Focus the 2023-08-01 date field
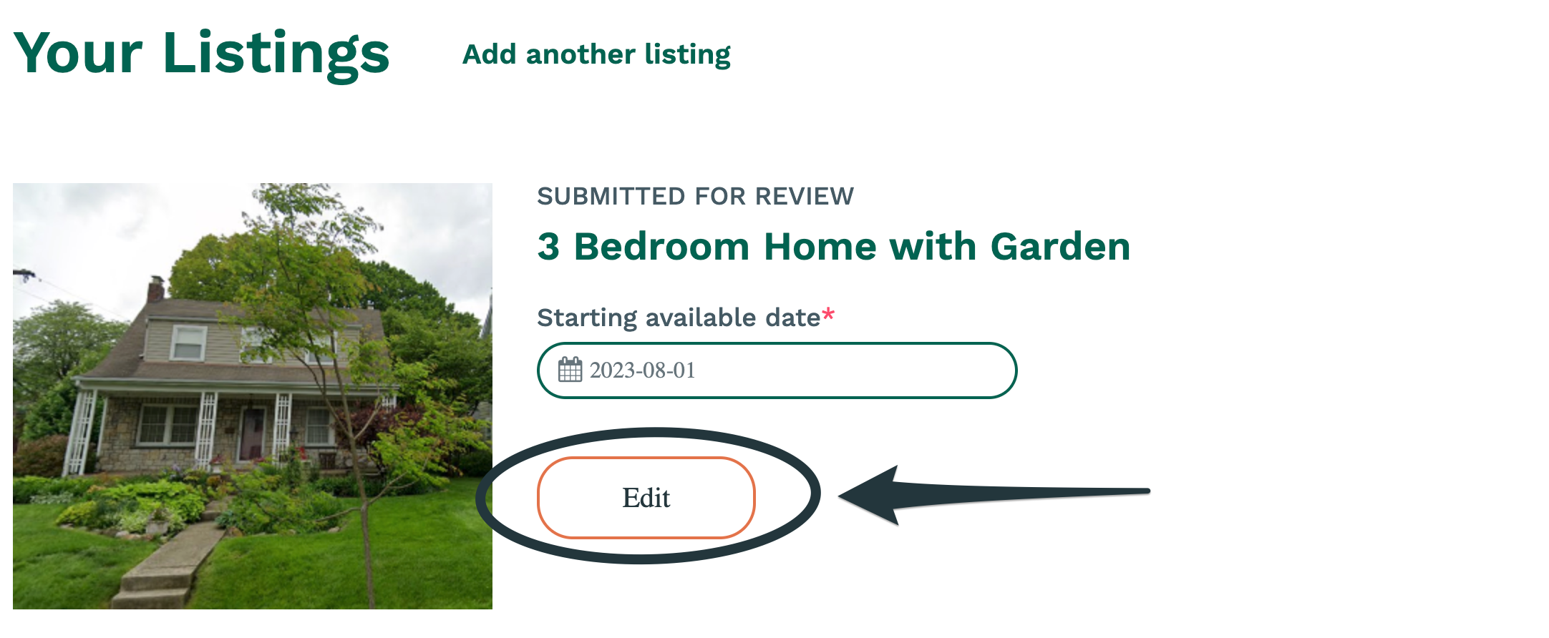The image size is (1549, 638). 777,370
